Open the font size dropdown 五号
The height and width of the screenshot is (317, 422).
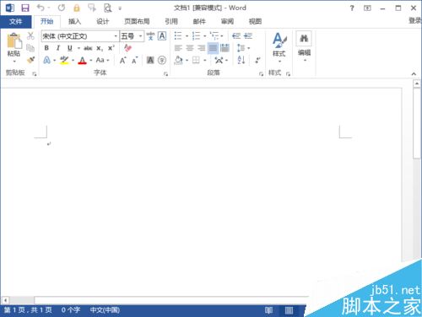pyautogui.click(x=140, y=36)
